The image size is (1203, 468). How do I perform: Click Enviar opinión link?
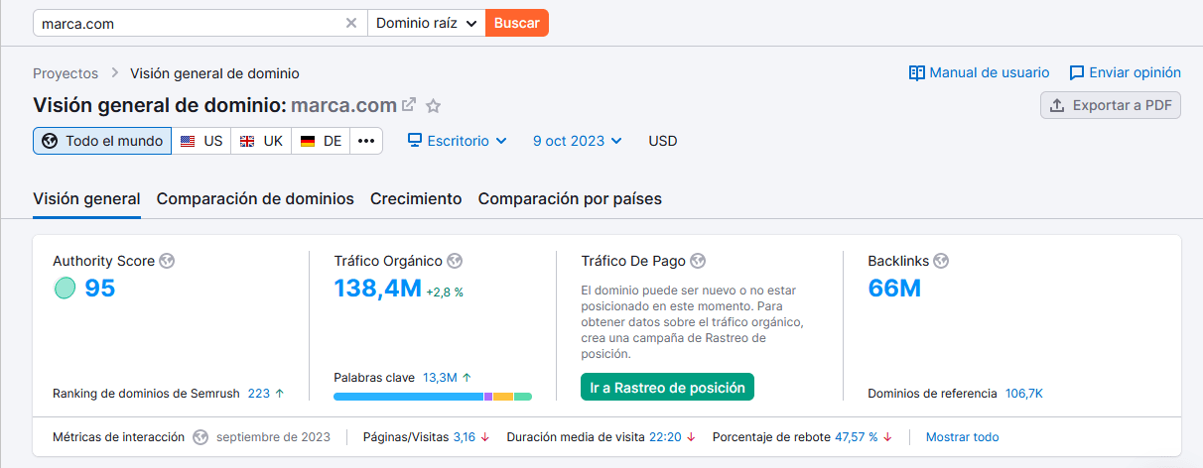[1125, 72]
